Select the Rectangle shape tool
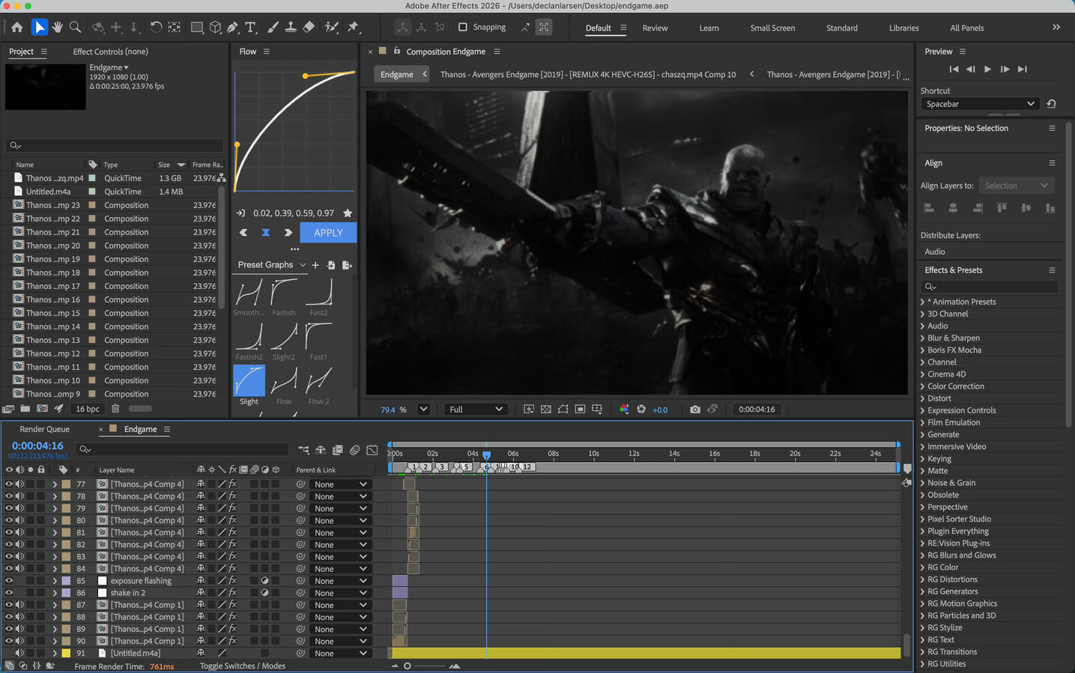 [x=196, y=27]
